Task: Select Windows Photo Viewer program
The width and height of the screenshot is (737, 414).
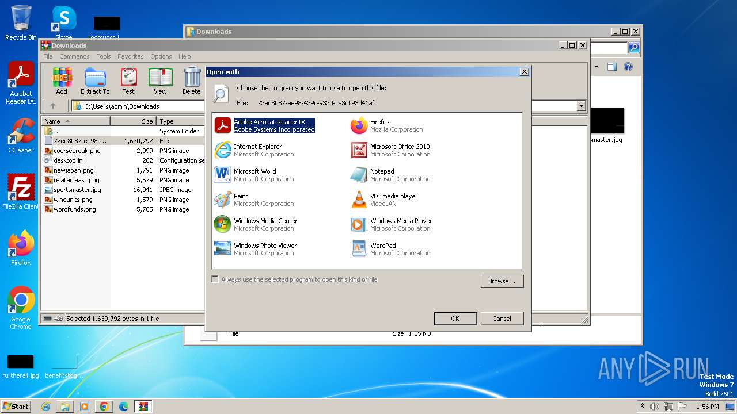Action: (256, 249)
